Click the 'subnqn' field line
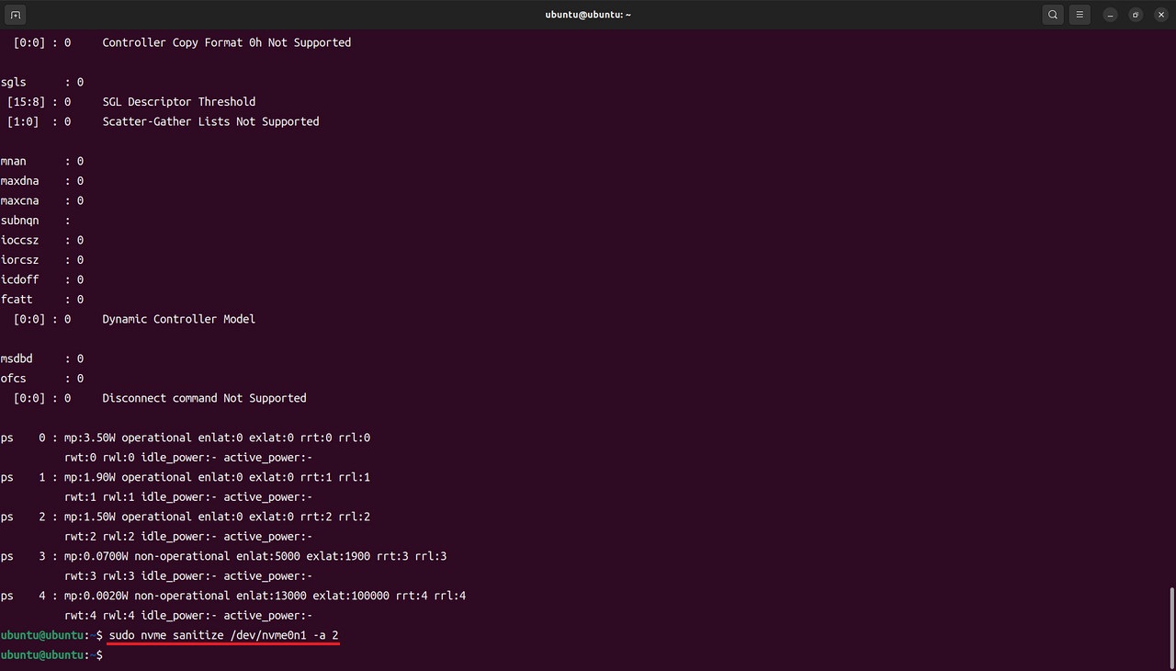The width and height of the screenshot is (1176, 671). point(36,221)
